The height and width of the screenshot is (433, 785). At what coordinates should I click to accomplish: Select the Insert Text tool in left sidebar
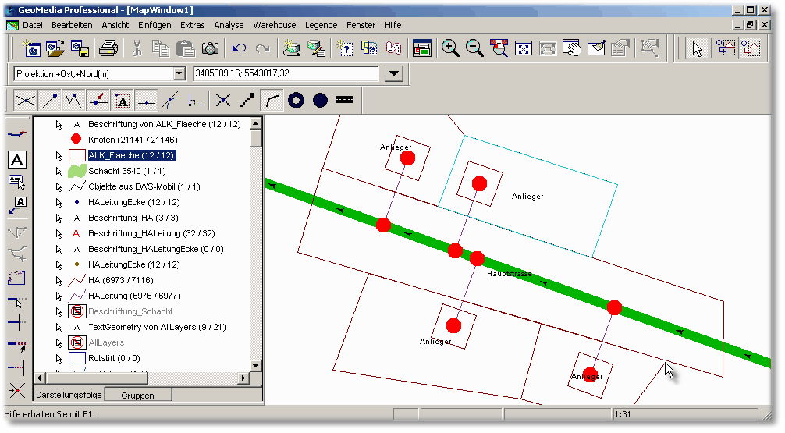pos(17,160)
